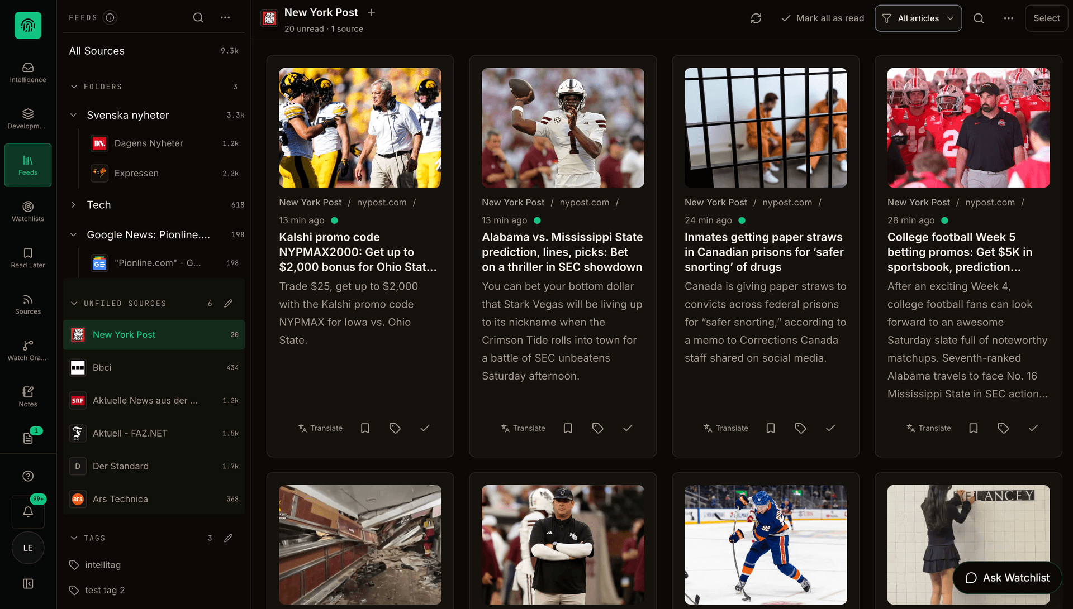Image resolution: width=1073 pixels, height=609 pixels.
Task: Select the Feeds tab in sidebar
Action: (x=28, y=165)
